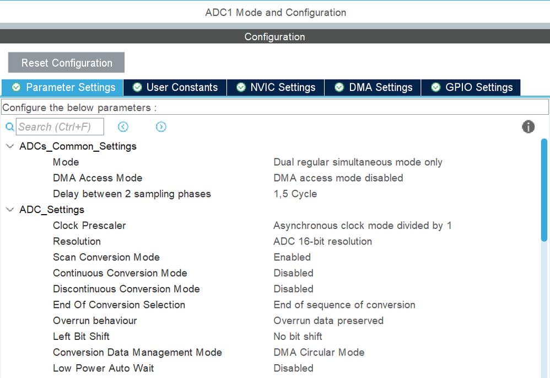Open the DMA Settings tab
This screenshot has height=378, width=550.
click(380, 87)
